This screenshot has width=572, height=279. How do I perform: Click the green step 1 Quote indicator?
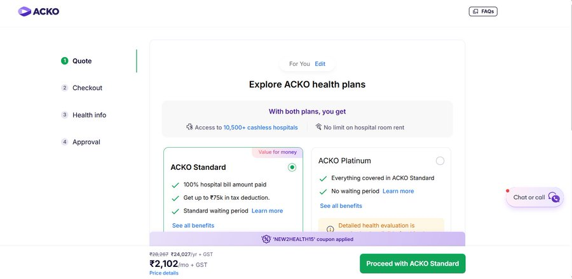[65, 61]
